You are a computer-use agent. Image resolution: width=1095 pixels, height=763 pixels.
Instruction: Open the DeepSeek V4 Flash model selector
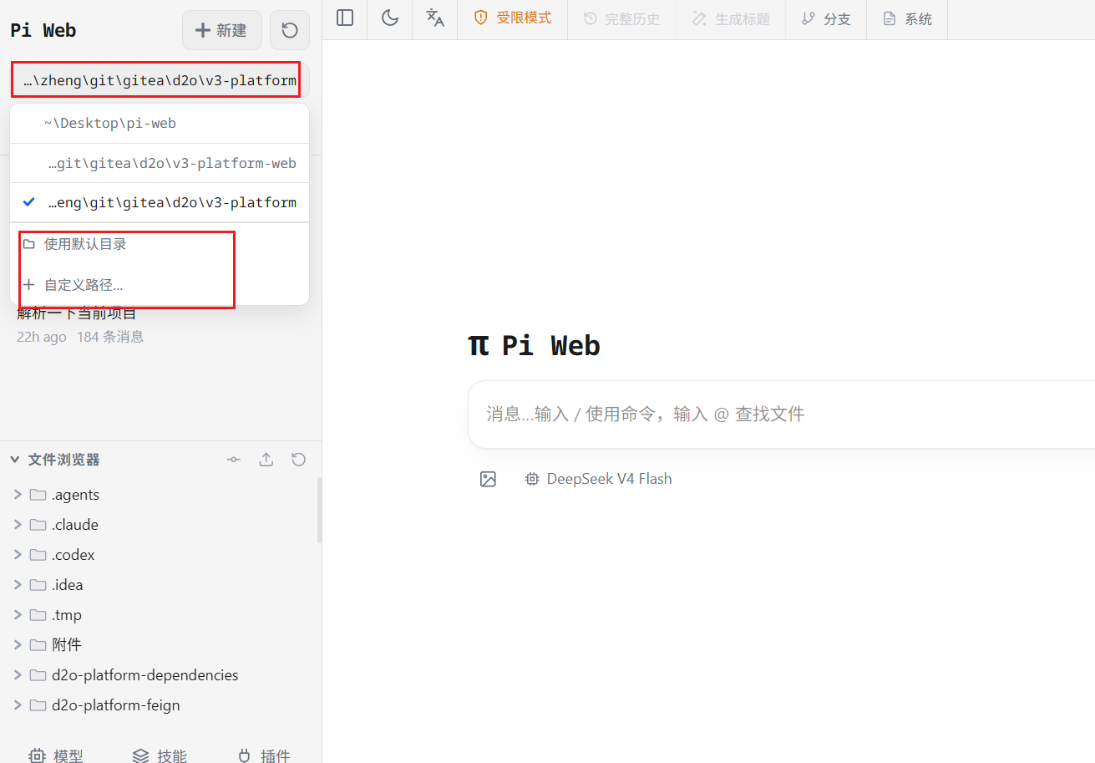598,479
